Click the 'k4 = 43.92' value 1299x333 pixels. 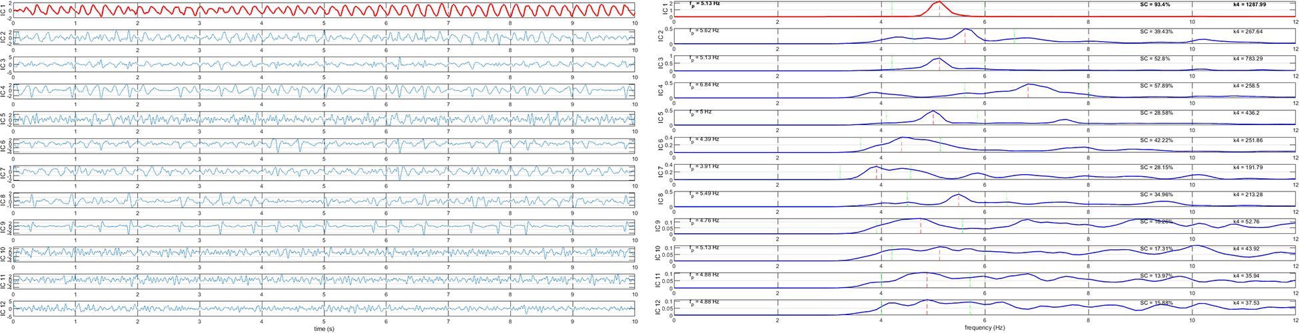(x=1246, y=249)
